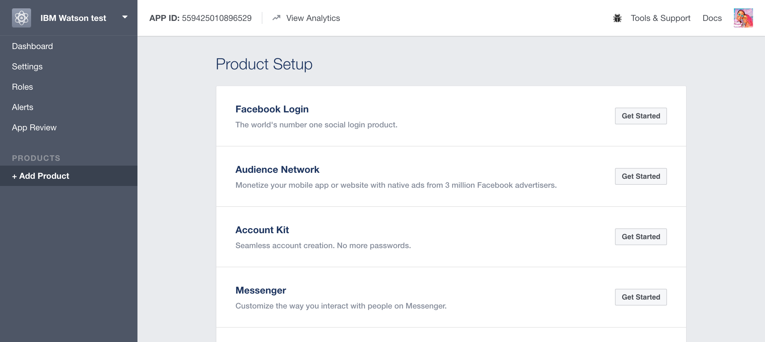Click Add Product in sidebar
765x342 pixels.
coord(41,176)
